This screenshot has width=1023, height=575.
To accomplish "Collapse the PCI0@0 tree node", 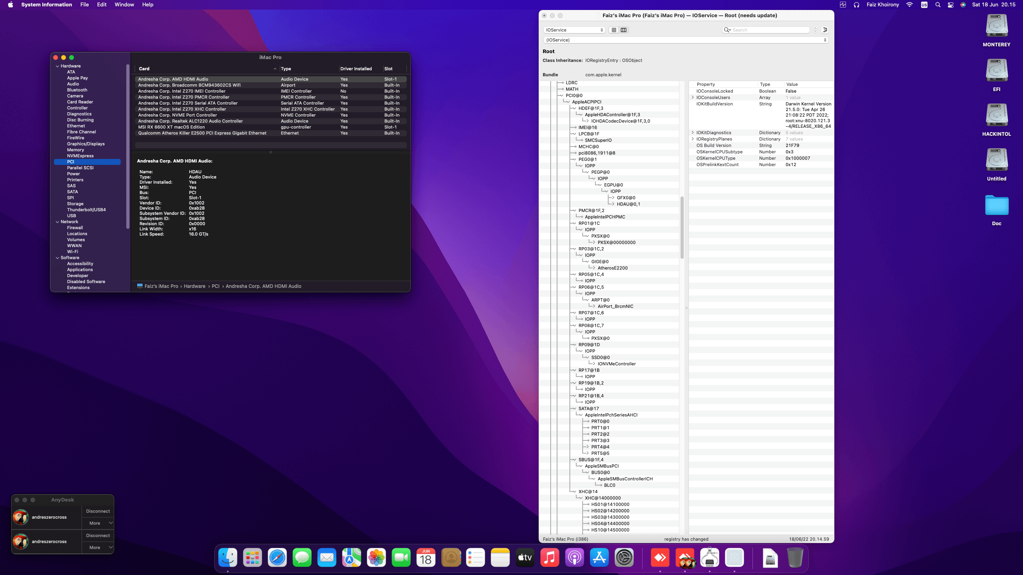I will (x=561, y=95).
